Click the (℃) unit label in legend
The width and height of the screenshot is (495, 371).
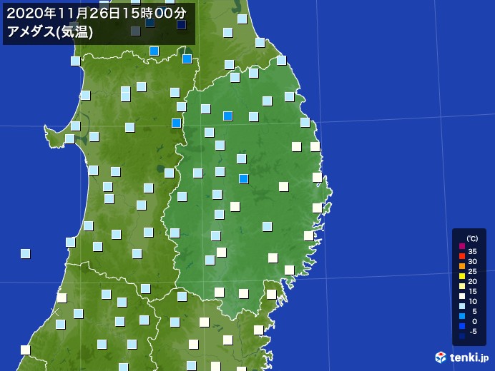pyautogui.click(x=472, y=239)
